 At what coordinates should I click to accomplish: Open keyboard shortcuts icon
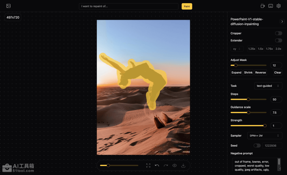[270, 6]
